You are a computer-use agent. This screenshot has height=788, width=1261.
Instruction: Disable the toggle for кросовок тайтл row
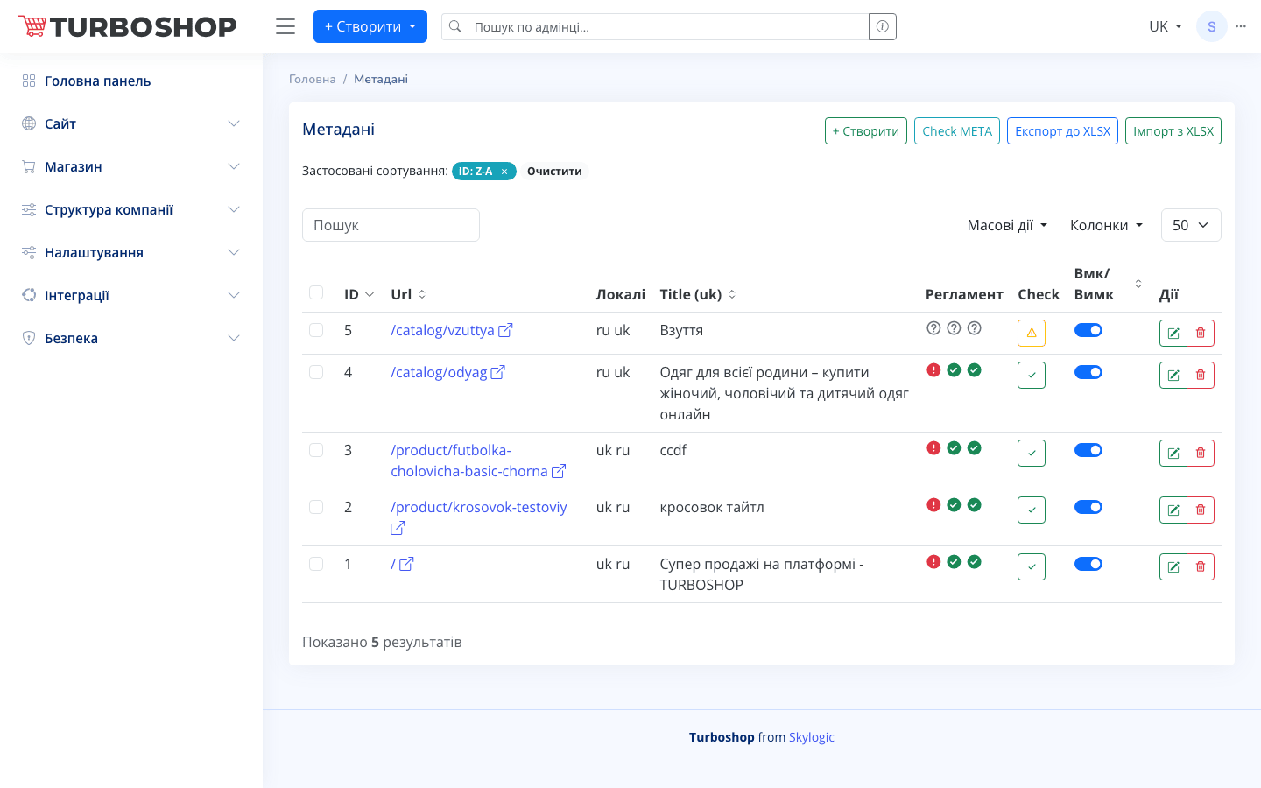pos(1088,507)
